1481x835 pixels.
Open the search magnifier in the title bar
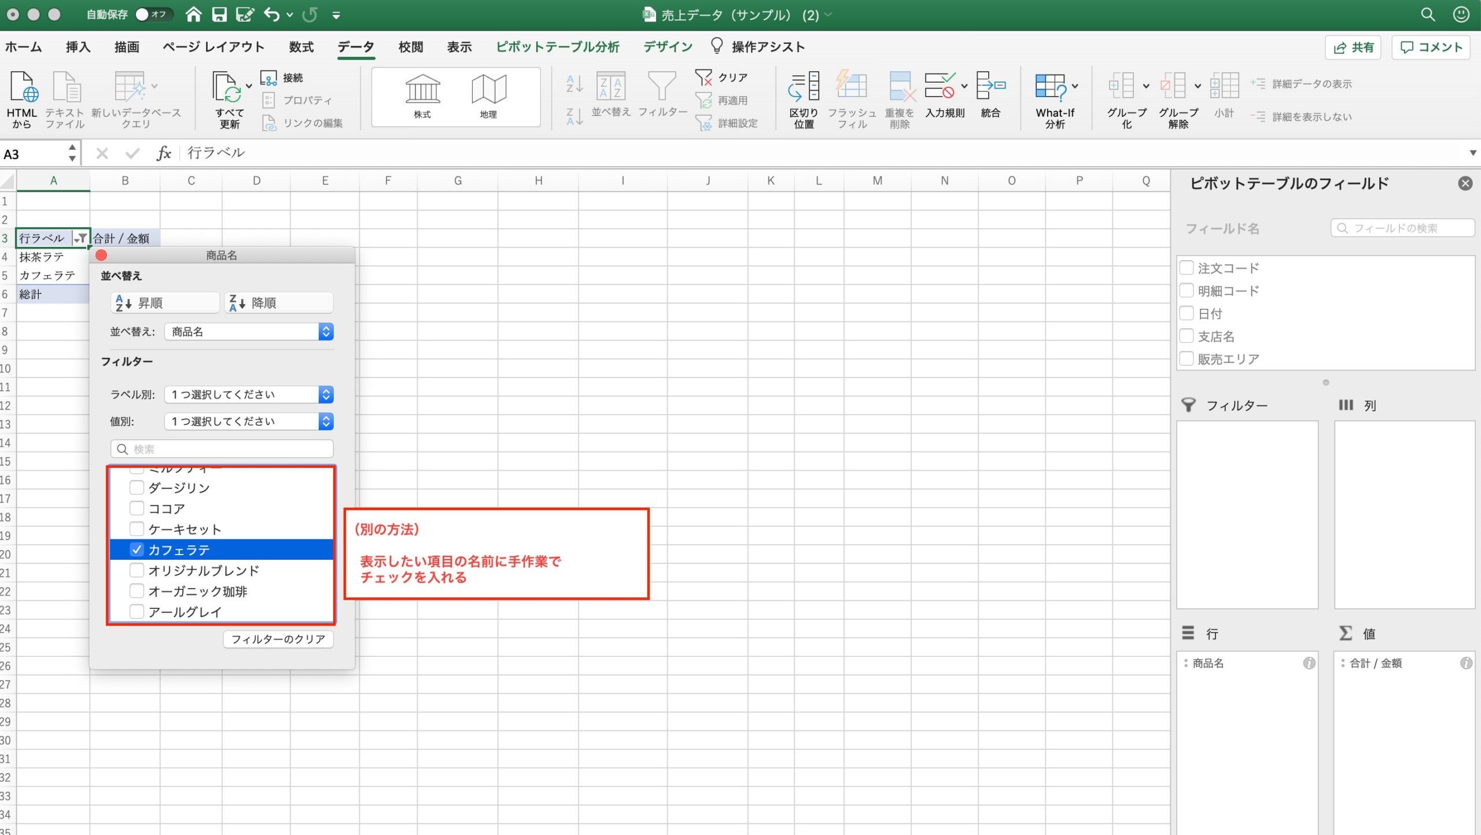click(1428, 14)
